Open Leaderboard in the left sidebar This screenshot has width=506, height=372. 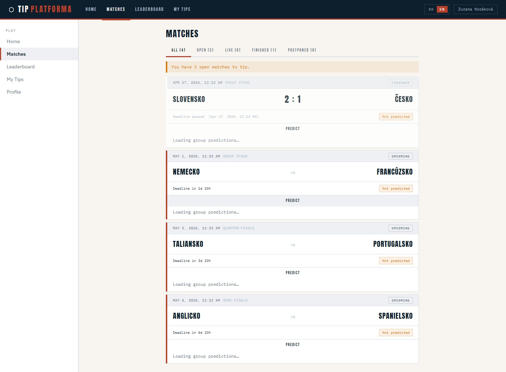21,67
